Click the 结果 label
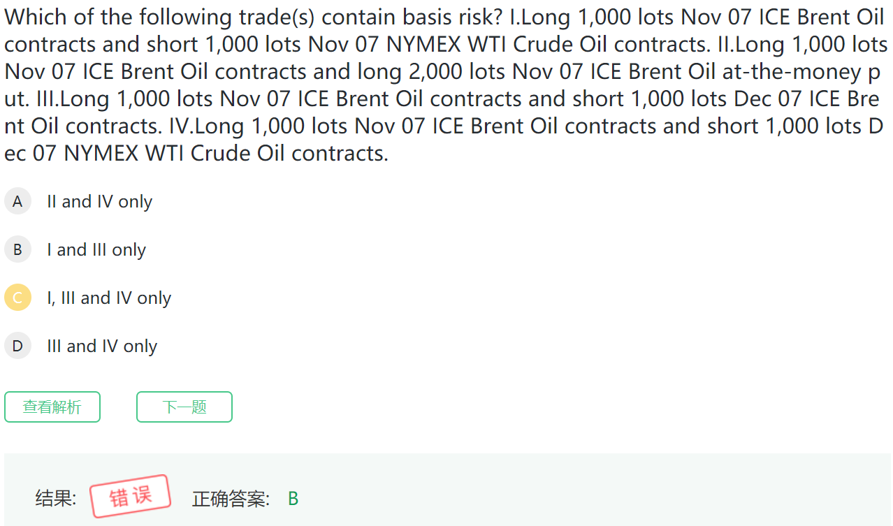This screenshot has width=893, height=526. 56,499
